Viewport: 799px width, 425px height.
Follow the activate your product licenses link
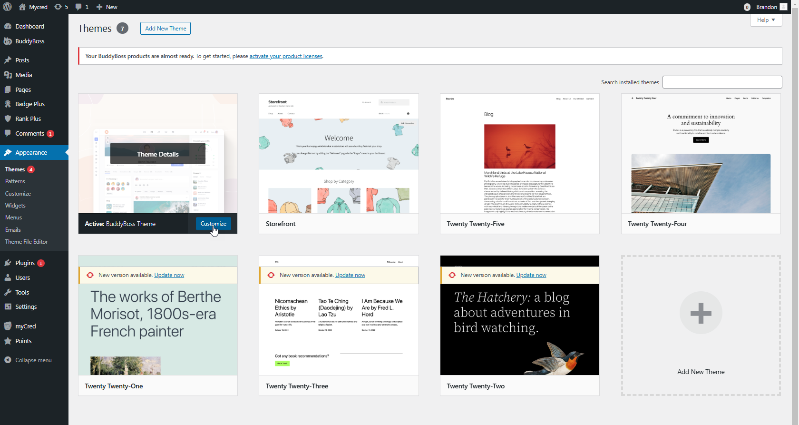coord(286,56)
